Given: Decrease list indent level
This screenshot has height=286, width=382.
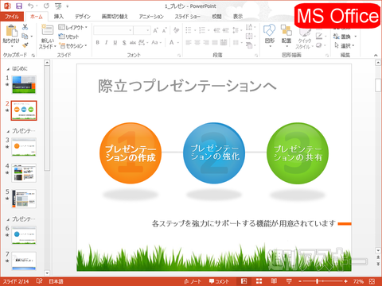Looking at the screenshot, I should tap(217, 30).
